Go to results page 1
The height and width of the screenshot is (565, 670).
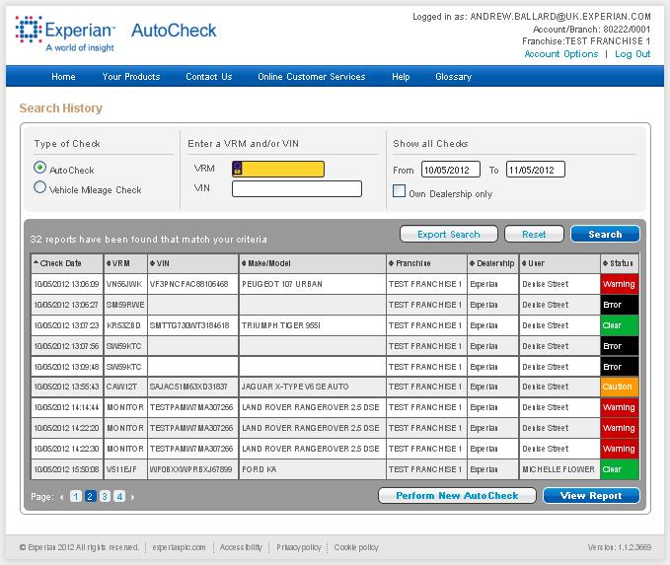pos(76,496)
